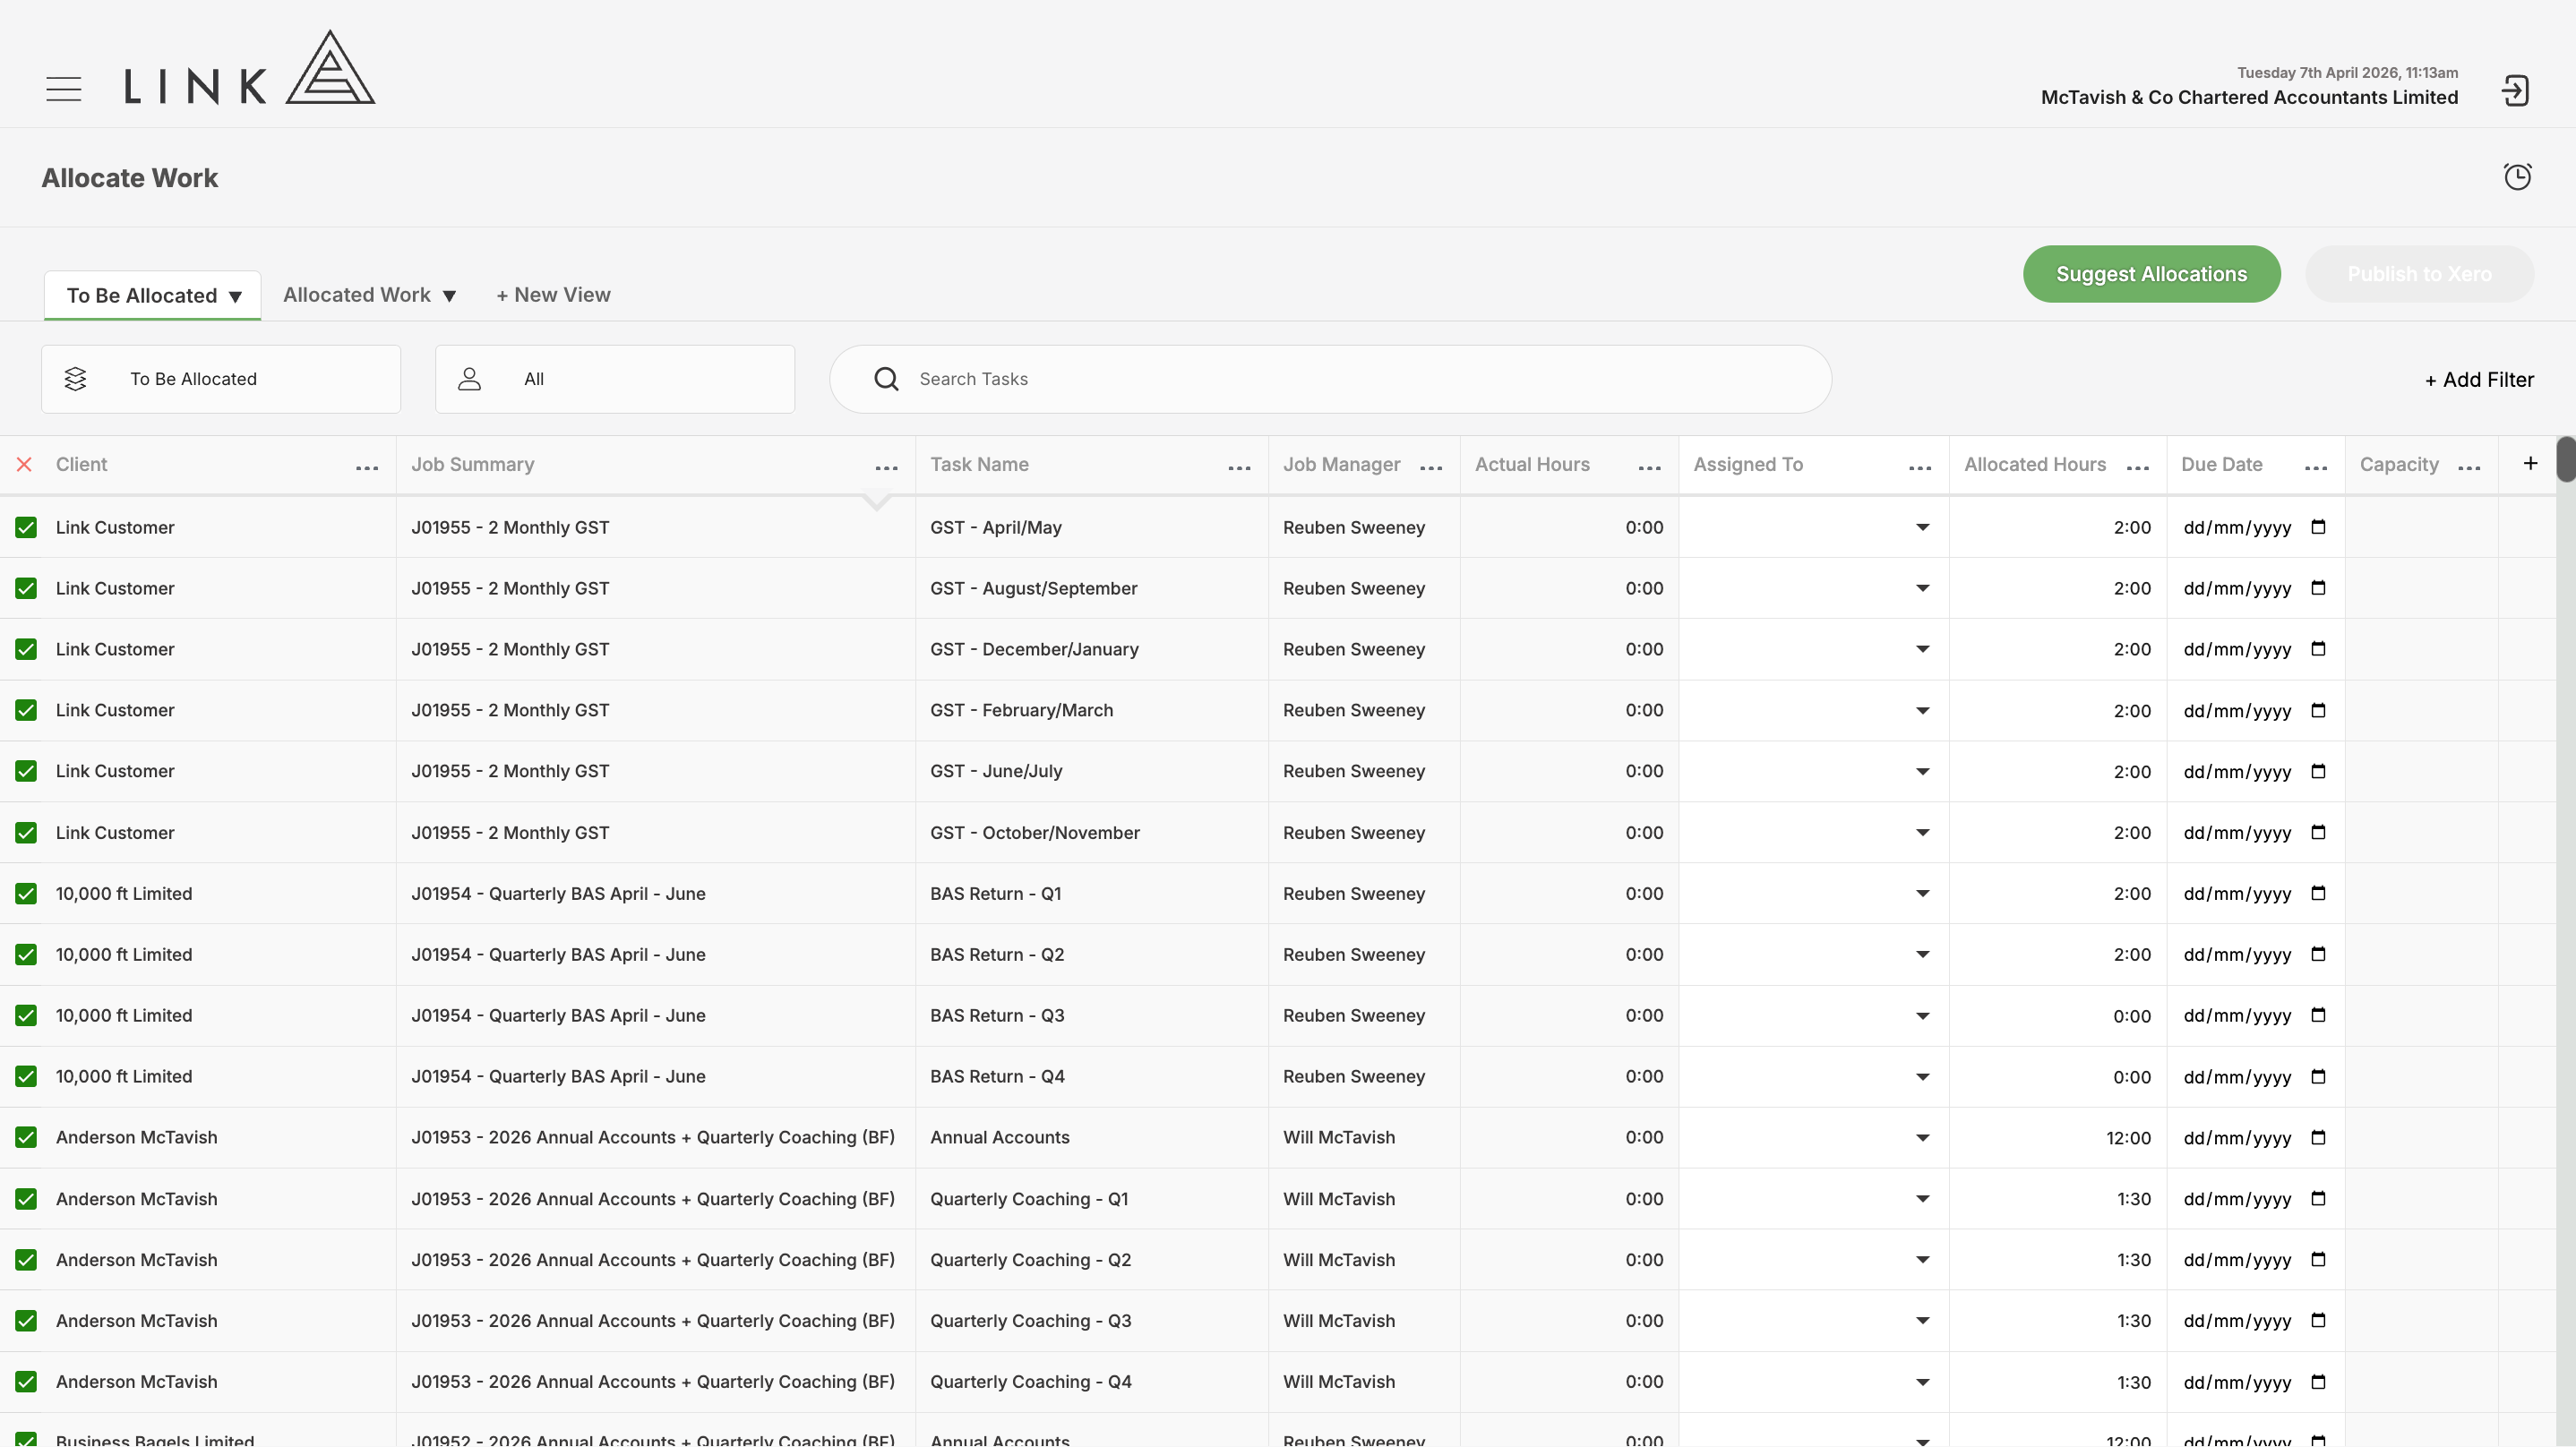Clear all selections with red X
The width and height of the screenshot is (2576, 1447).
pyautogui.click(x=25, y=464)
